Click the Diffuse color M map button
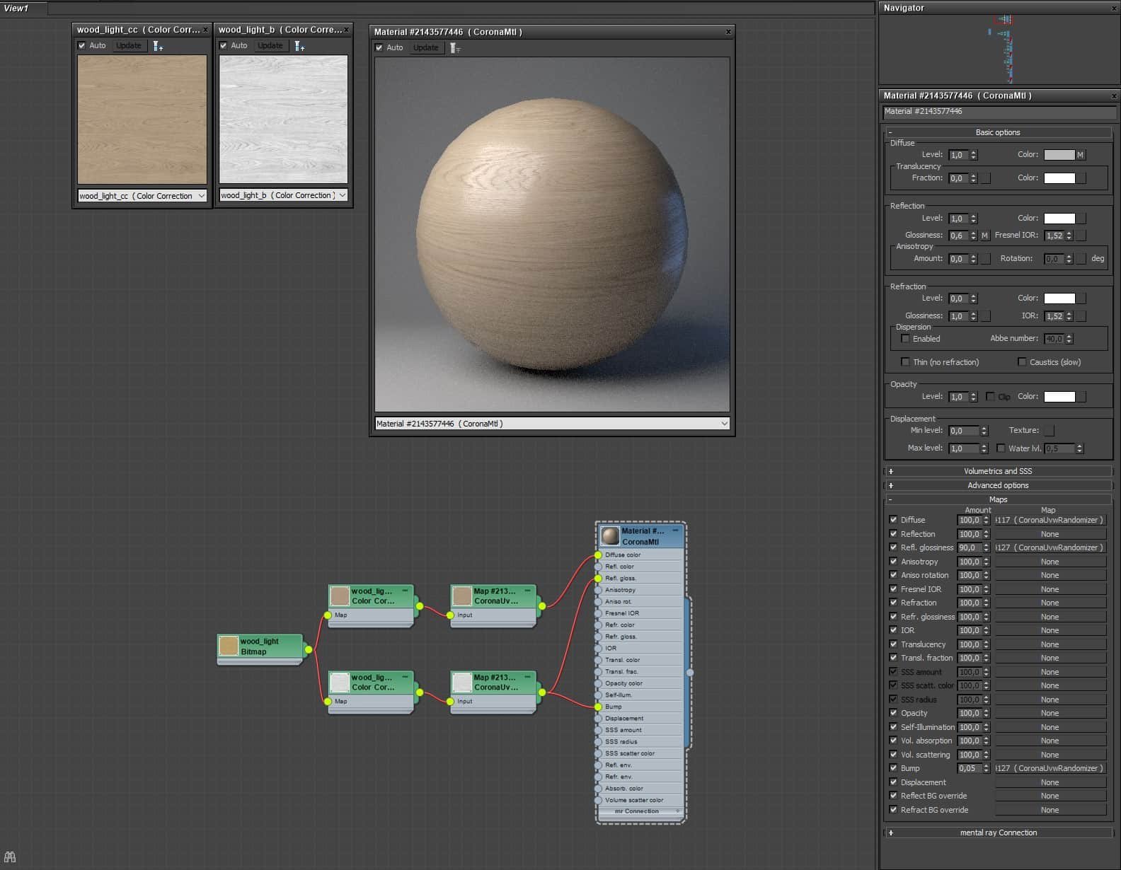Image resolution: width=1121 pixels, height=870 pixels. tap(1080, 155)
